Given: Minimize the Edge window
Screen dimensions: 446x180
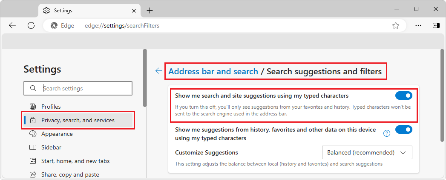Looking at the screenshot, I should (x=397, y=9).
